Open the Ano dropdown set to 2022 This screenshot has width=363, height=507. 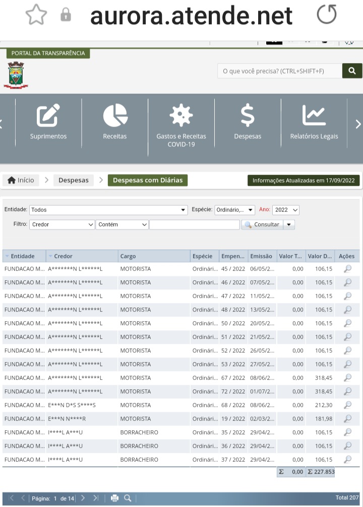[x=286, y=210]
